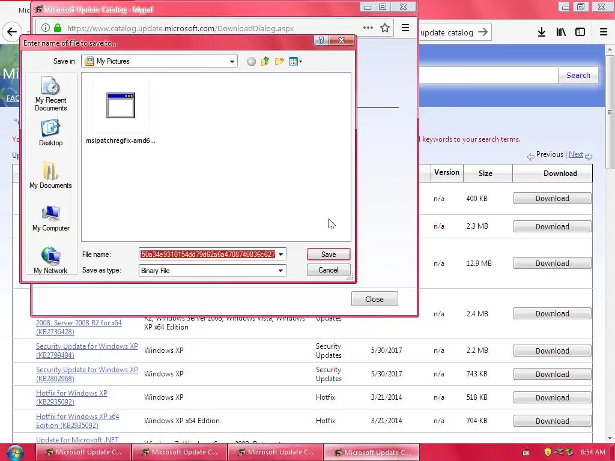The height and width of the screenshot is (461, 615).
Task: Open the Update for Microsoft .NET link
Action: point(77,440)
